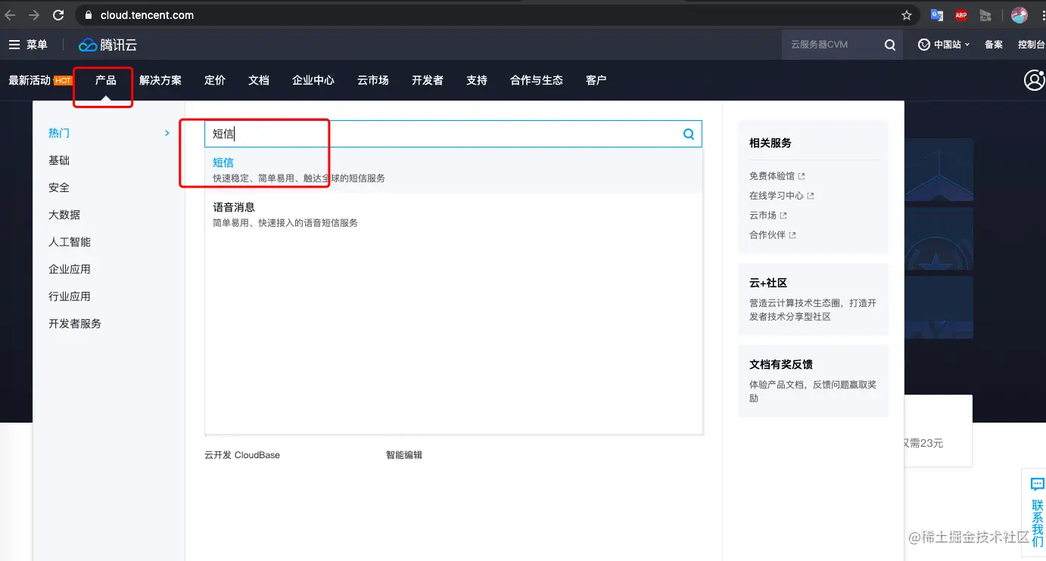This screenshot has height=561, width=1046.
Task: Open the 客户 nav item
Action: point(596,80)
